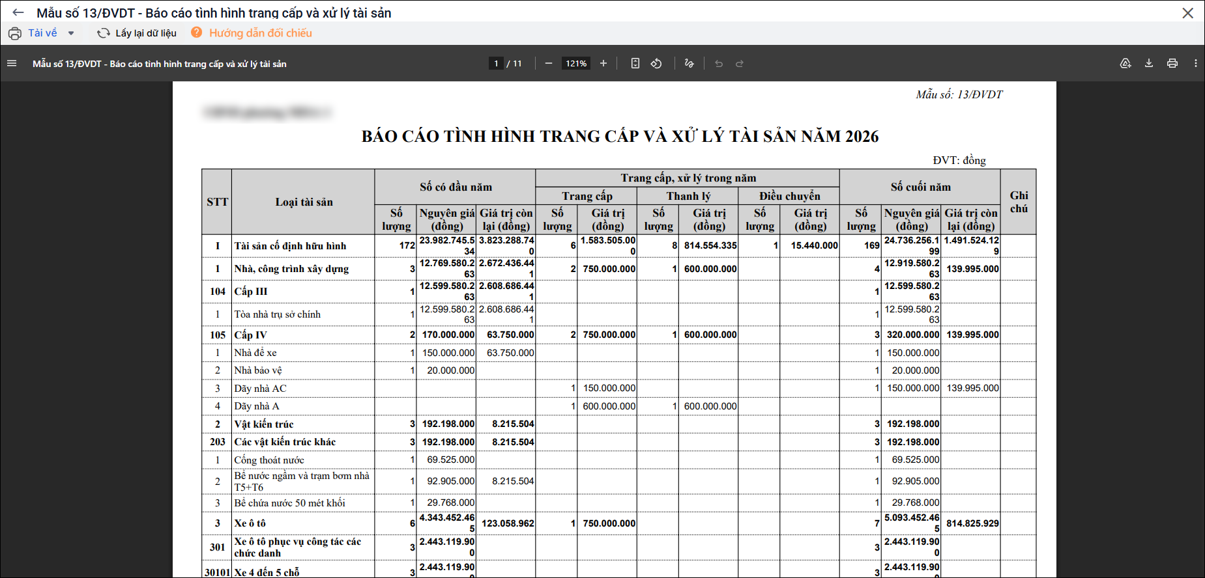Click the Lấy lại dữ liệu refresh icon
The height and width of the screenshot is (578, 1205).
pyautogui.click(x=103, y=33)
